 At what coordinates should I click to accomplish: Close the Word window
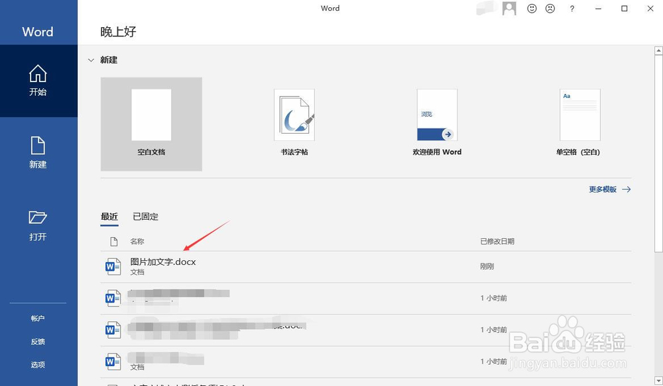(650, 9)
